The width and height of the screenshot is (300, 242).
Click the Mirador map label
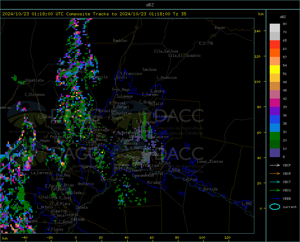(154, 182)
